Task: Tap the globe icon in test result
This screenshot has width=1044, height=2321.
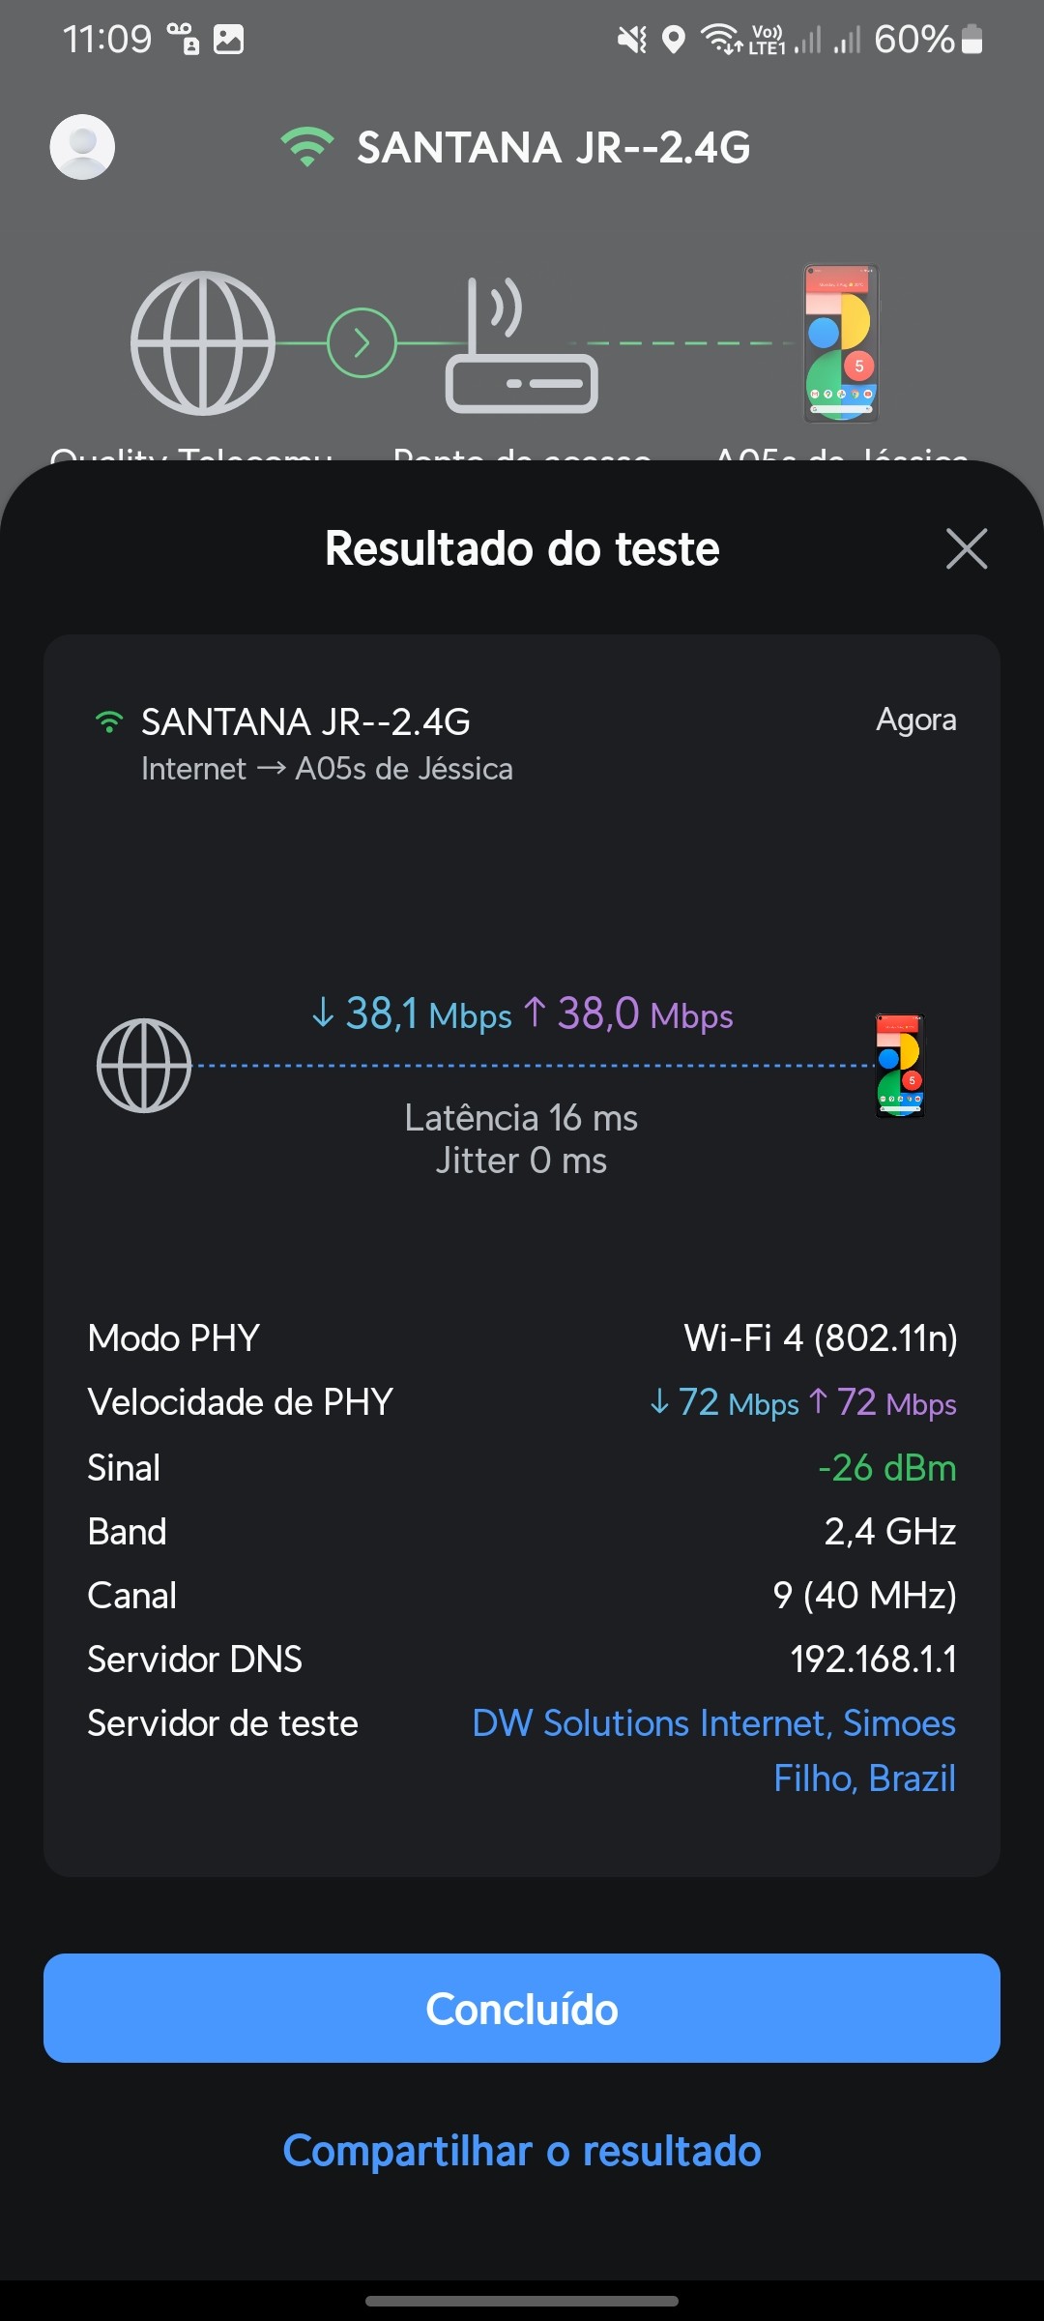Action: (x=144, y=1066)
